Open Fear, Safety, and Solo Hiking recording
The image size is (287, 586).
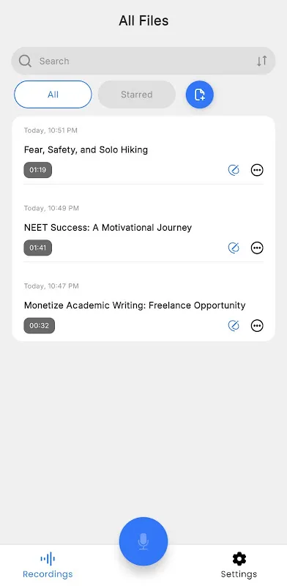[x=86, y=150]
